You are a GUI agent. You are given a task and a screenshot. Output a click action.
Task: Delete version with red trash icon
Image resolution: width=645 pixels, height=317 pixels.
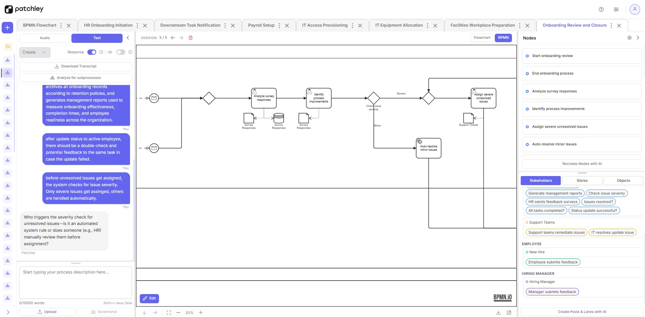pos(191,38)
